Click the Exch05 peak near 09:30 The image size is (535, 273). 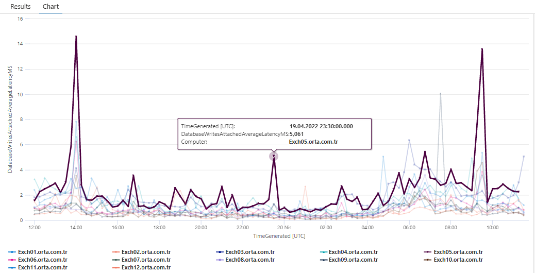click(x=482, y=49)
